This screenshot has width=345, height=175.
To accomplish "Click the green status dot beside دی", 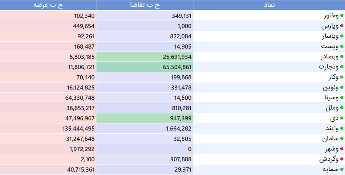I will 342,118.
